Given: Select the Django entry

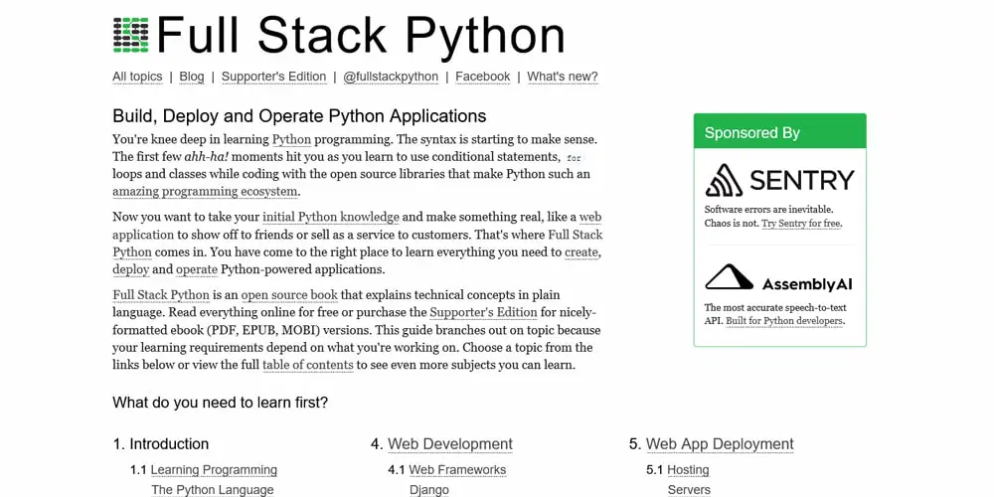Looking at the screenshot, I should 429,490.
